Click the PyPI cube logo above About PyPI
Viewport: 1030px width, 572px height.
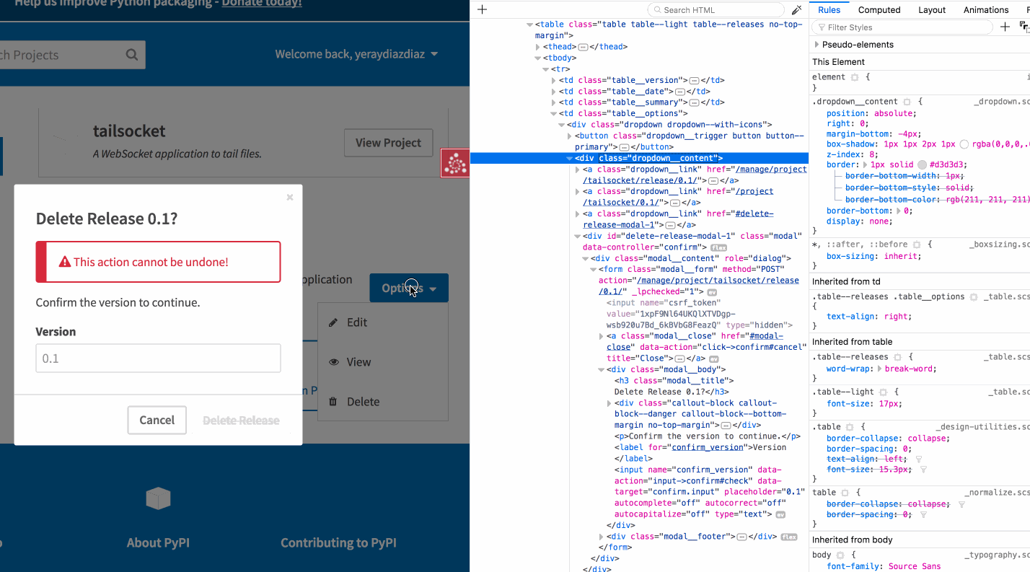point(157,498)
